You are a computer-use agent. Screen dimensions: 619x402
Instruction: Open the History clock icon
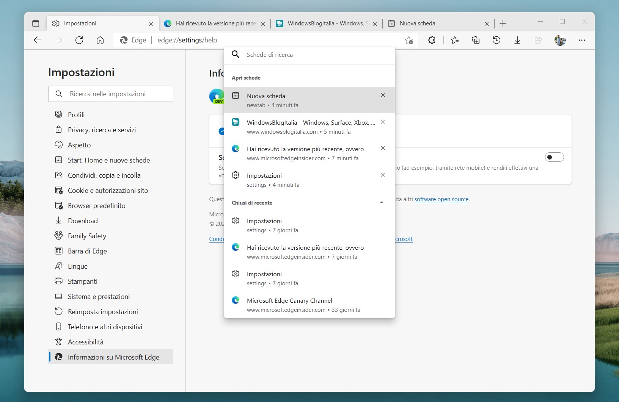click(x=496, y=40)
